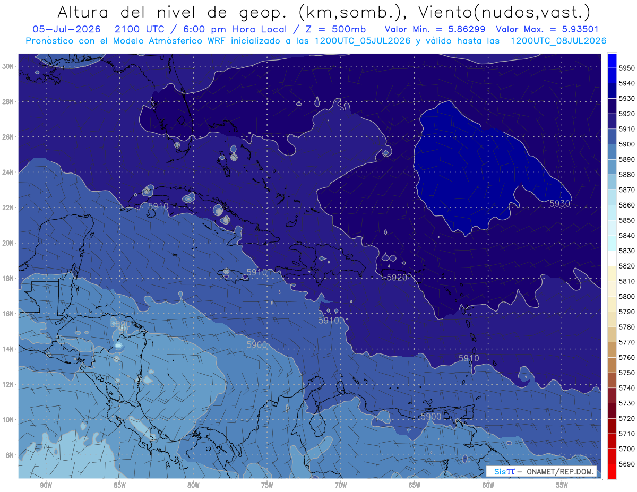Click the '2100 UTC / 6:00 pm Hora Local' time text
Screen dimensions: 637x492
coord(202,29)
